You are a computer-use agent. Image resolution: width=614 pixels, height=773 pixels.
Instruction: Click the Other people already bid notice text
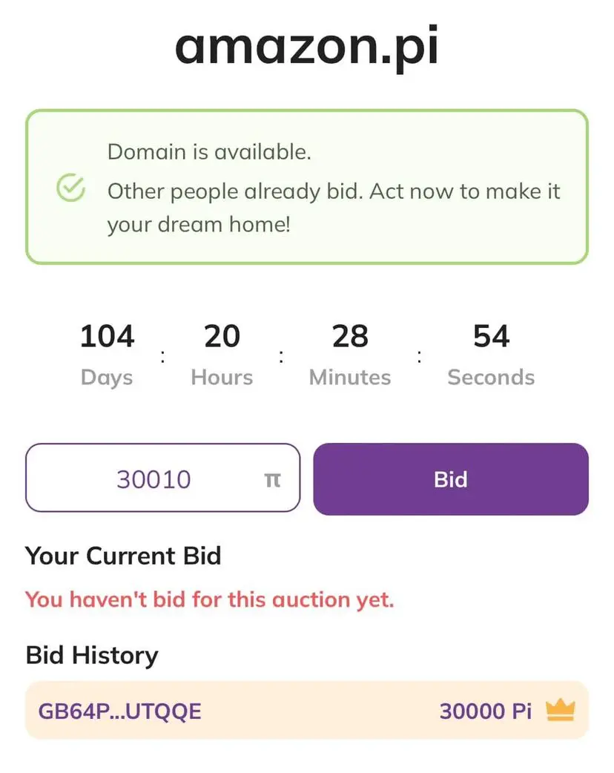(334, 208)
